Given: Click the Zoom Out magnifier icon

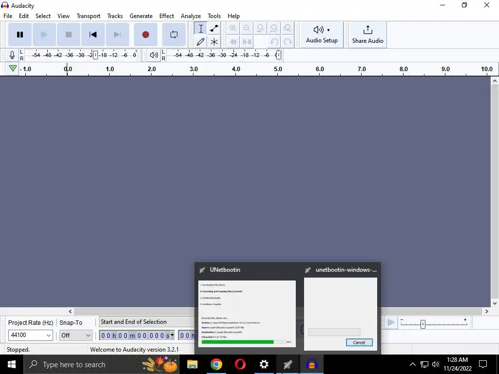Looking at the screenshot, I should [x=247, y=28].
